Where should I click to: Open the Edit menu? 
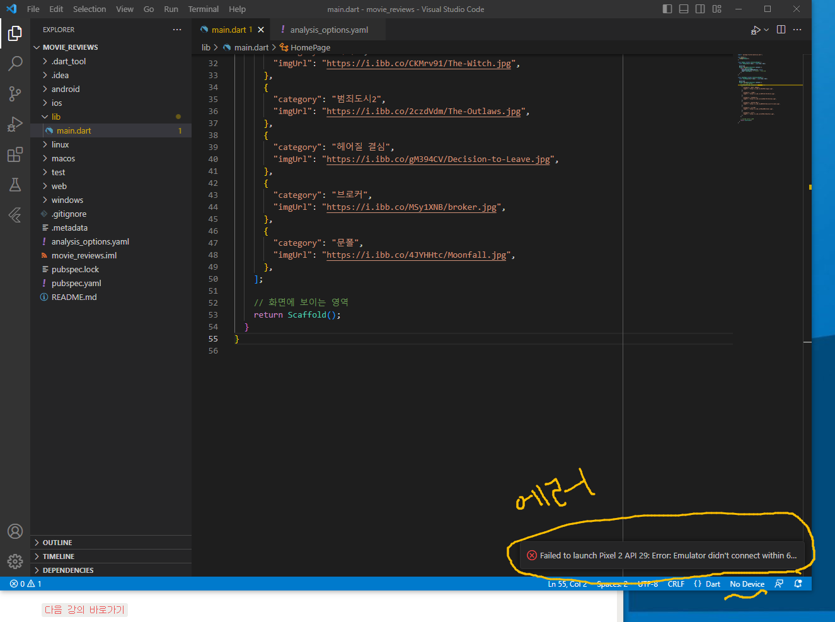pos(56,9)
